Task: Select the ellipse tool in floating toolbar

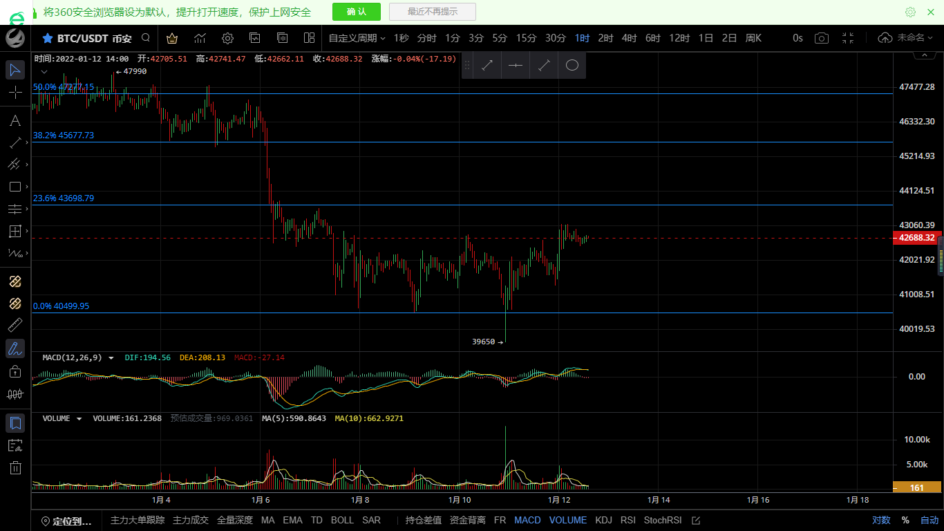Action: point(572,66)
